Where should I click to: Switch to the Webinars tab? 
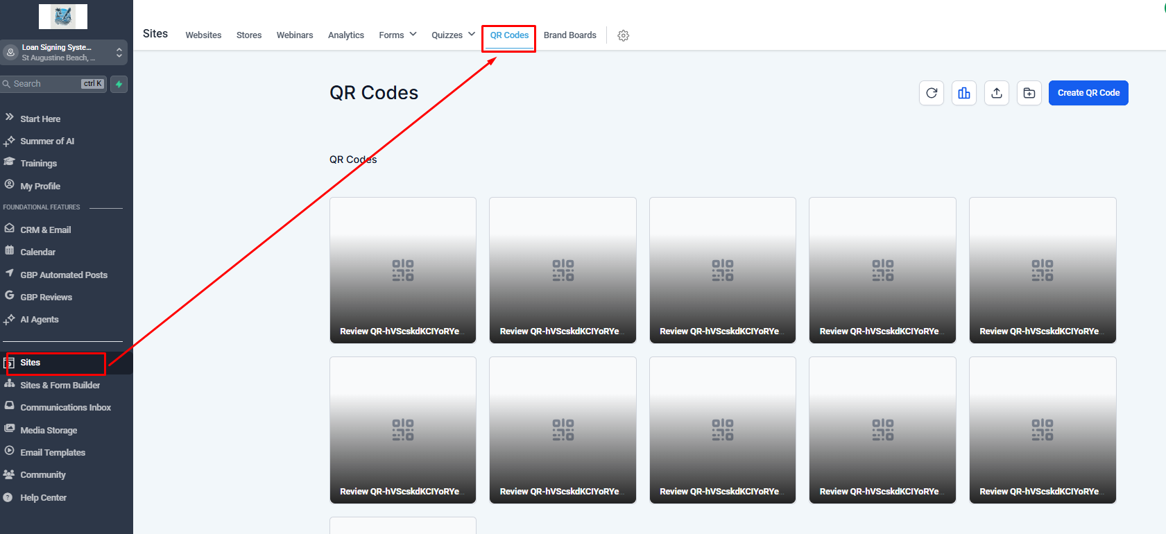point(295,35)
